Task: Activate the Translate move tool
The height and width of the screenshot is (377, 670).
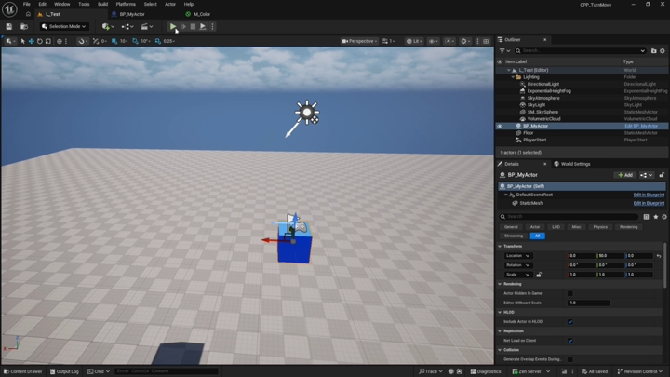Action: [32, 41]
